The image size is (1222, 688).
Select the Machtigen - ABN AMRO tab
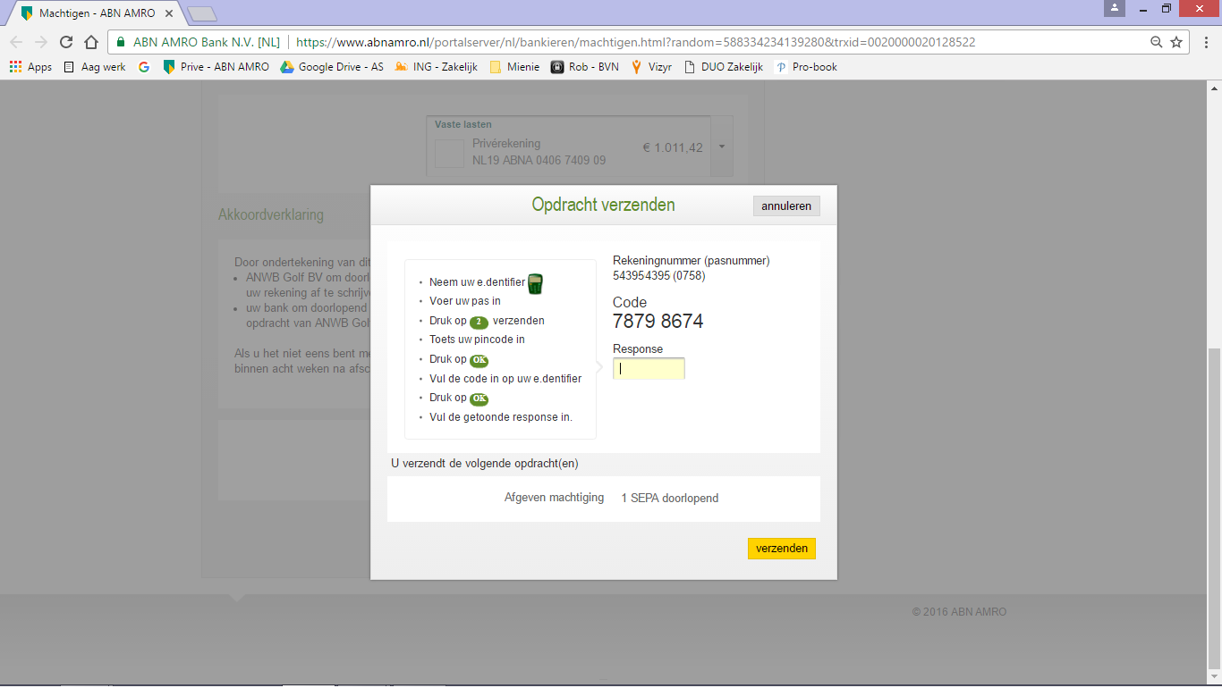click(x=97, y=13)
